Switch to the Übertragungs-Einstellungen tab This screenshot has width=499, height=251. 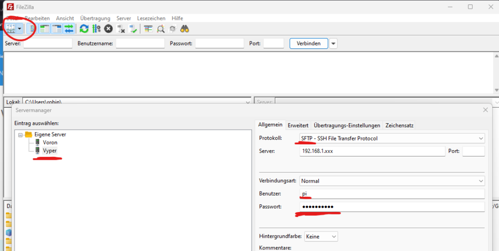tap(347, 125)
